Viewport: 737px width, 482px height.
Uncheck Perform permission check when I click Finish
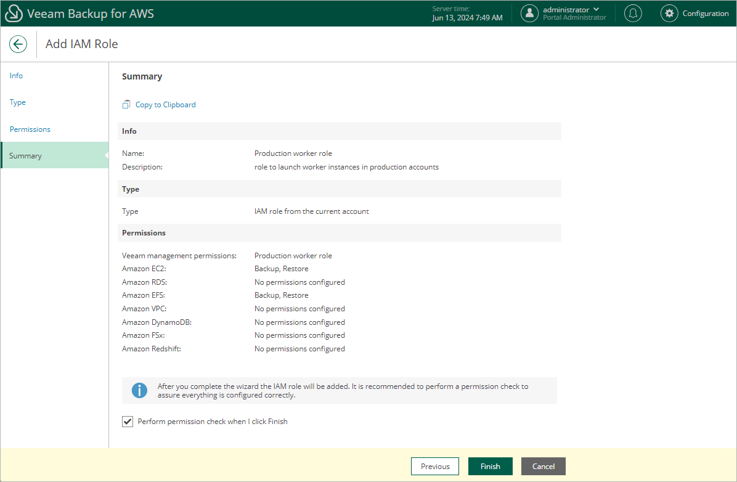[x=128, y=422]
